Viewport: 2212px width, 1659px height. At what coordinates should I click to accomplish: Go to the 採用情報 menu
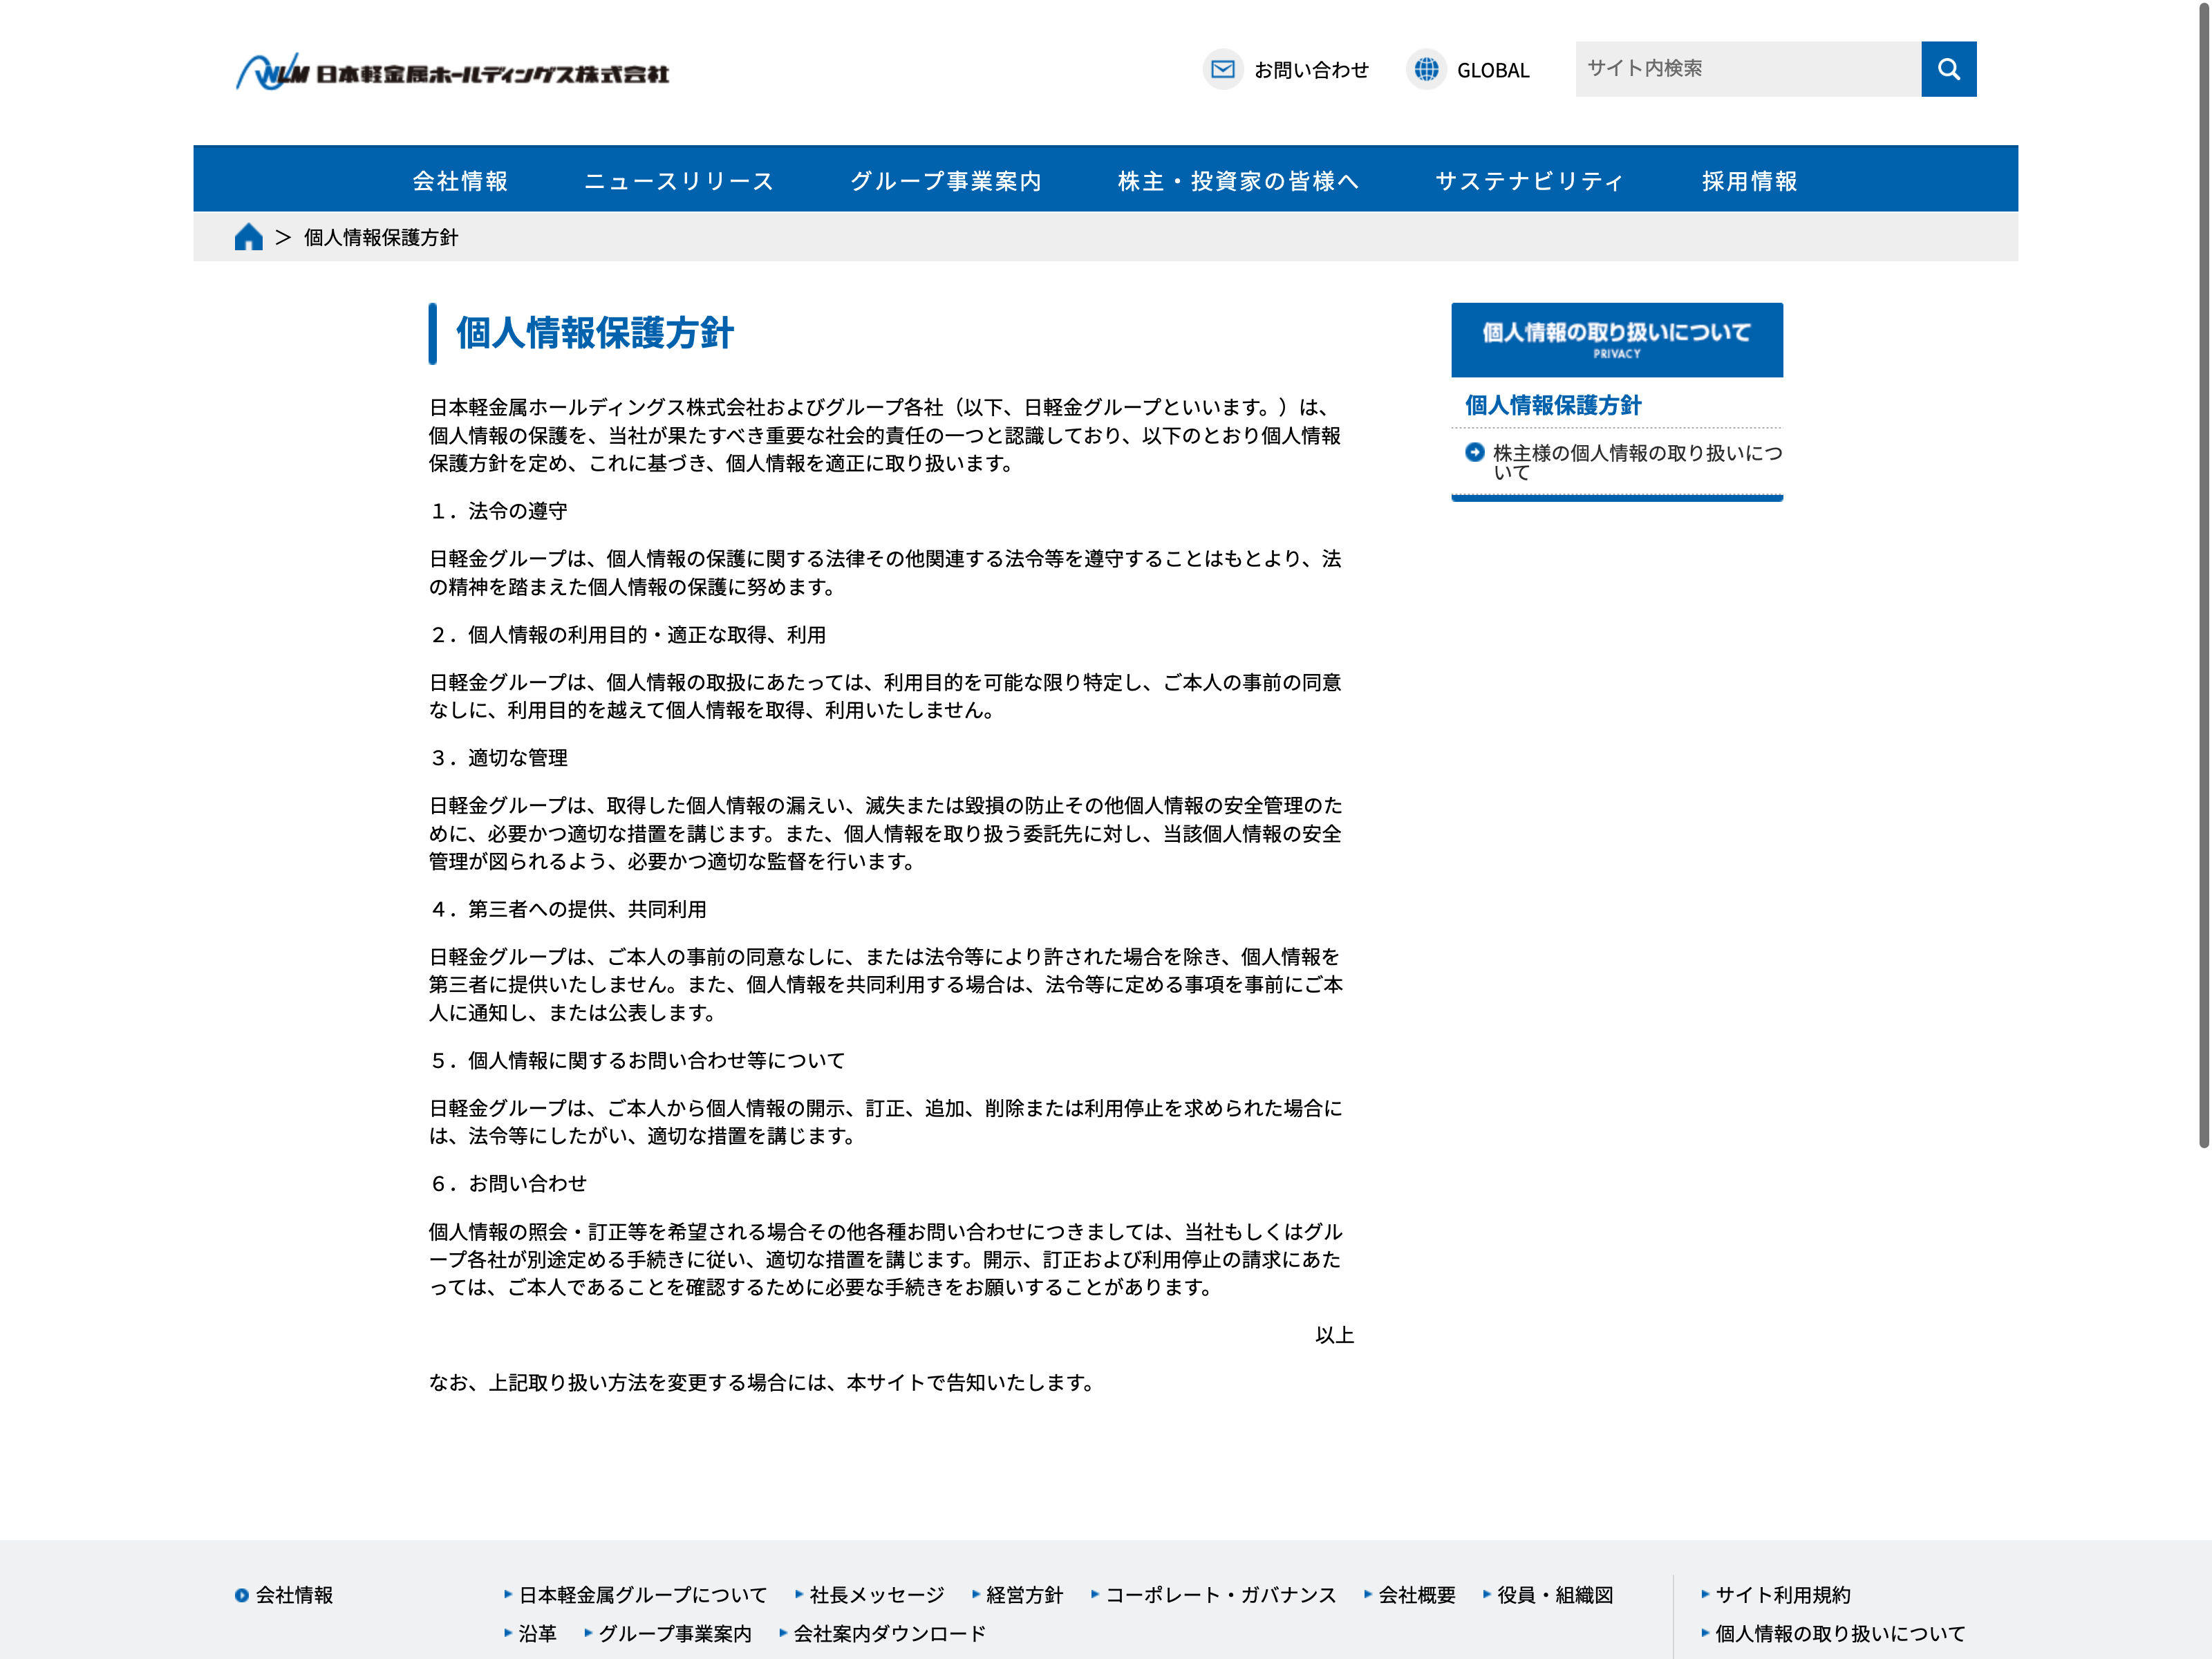point(1749,181)
